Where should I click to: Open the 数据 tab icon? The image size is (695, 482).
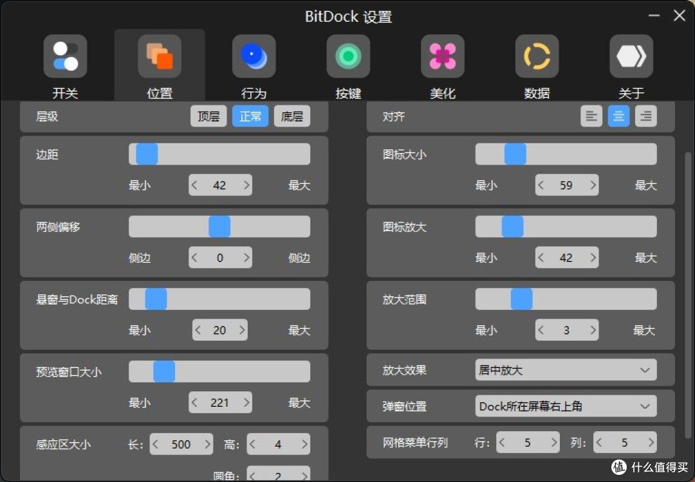537,56
